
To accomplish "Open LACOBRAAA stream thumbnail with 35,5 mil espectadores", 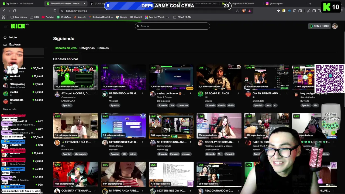I will point(75,77).
